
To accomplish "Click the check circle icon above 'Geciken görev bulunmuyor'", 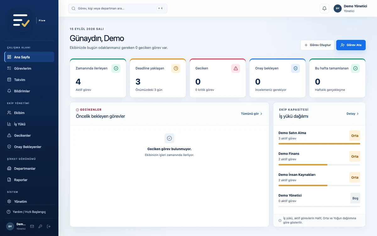I will click(x=169, y=138).
